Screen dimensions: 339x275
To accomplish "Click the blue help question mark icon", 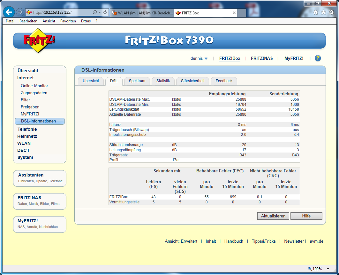I will [318, 58].
